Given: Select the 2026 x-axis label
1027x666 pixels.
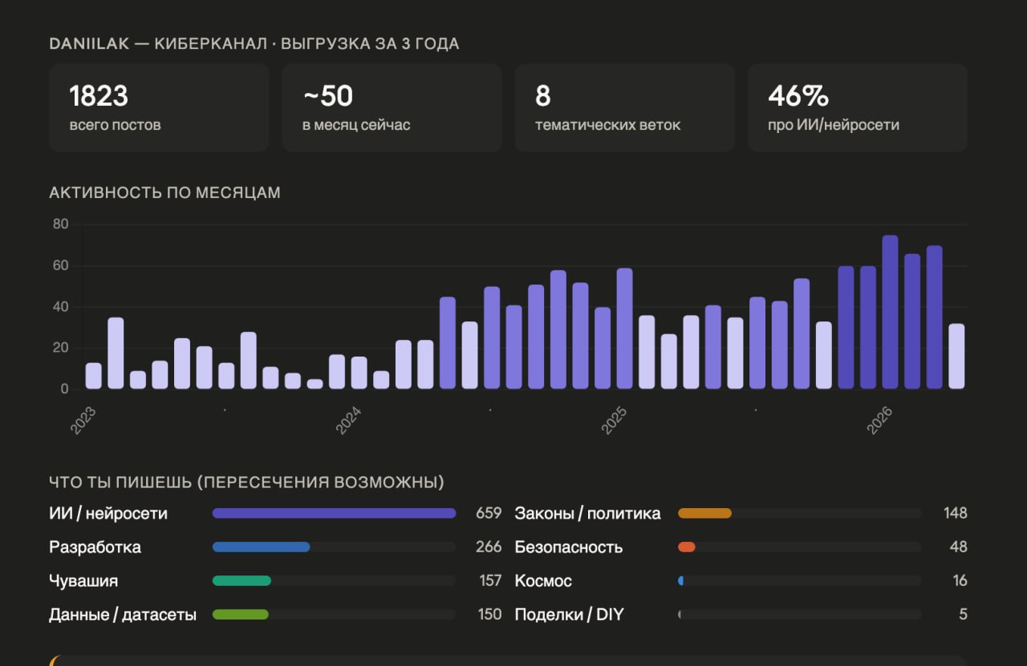Looking at the screenshot, I should point(879,421).
